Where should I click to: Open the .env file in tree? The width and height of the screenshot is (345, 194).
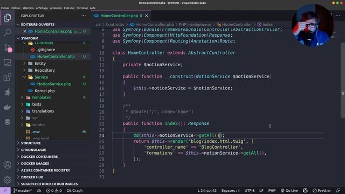[36, 131]
